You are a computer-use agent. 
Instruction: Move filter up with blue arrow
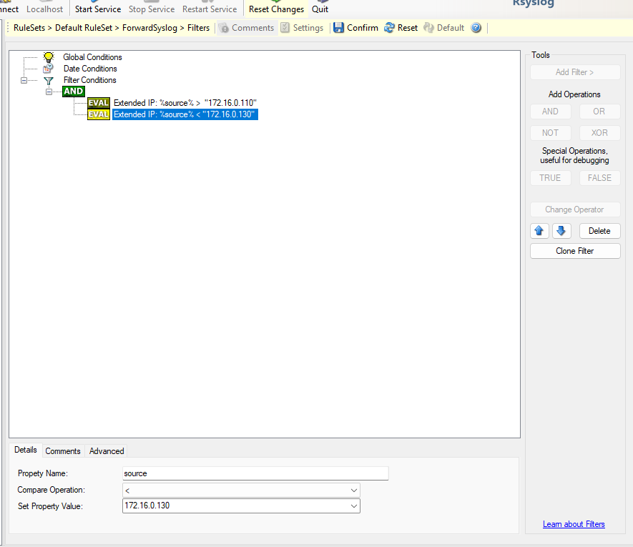(539, 231)
